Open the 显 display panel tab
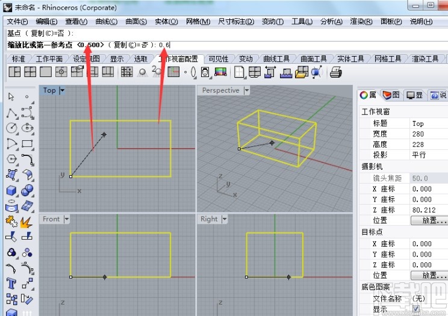 (x=414, y=95)
